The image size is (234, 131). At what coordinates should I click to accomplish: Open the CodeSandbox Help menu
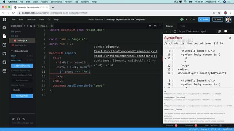coord(56,19)
